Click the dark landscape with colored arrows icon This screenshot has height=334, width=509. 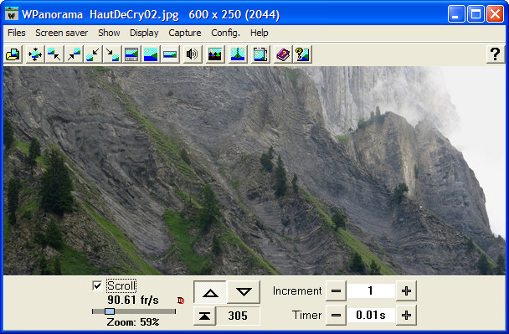[215, 54]
